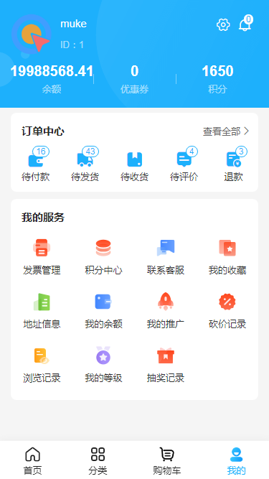
Task: Open 待评价 review orders
Action: point(184,159)
